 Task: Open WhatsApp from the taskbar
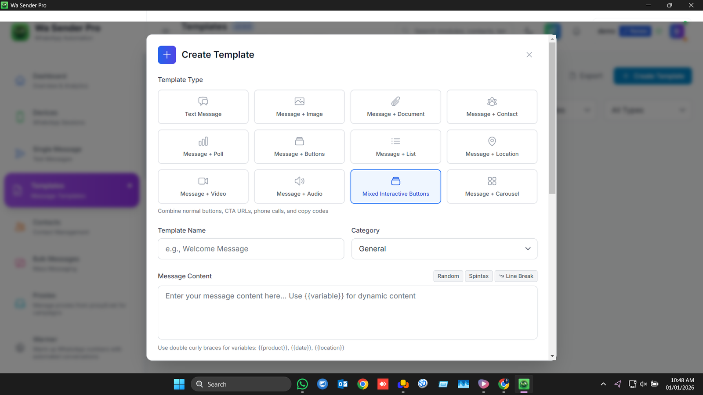pos(302,384)
